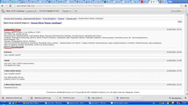Screen dimensions: 188x105
Task: Open the sablezubaya_blenn2.jpg download
Action: pos(14,98)
